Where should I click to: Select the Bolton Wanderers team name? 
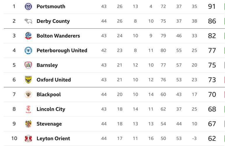pyautogui.click(x=58, y=36)
